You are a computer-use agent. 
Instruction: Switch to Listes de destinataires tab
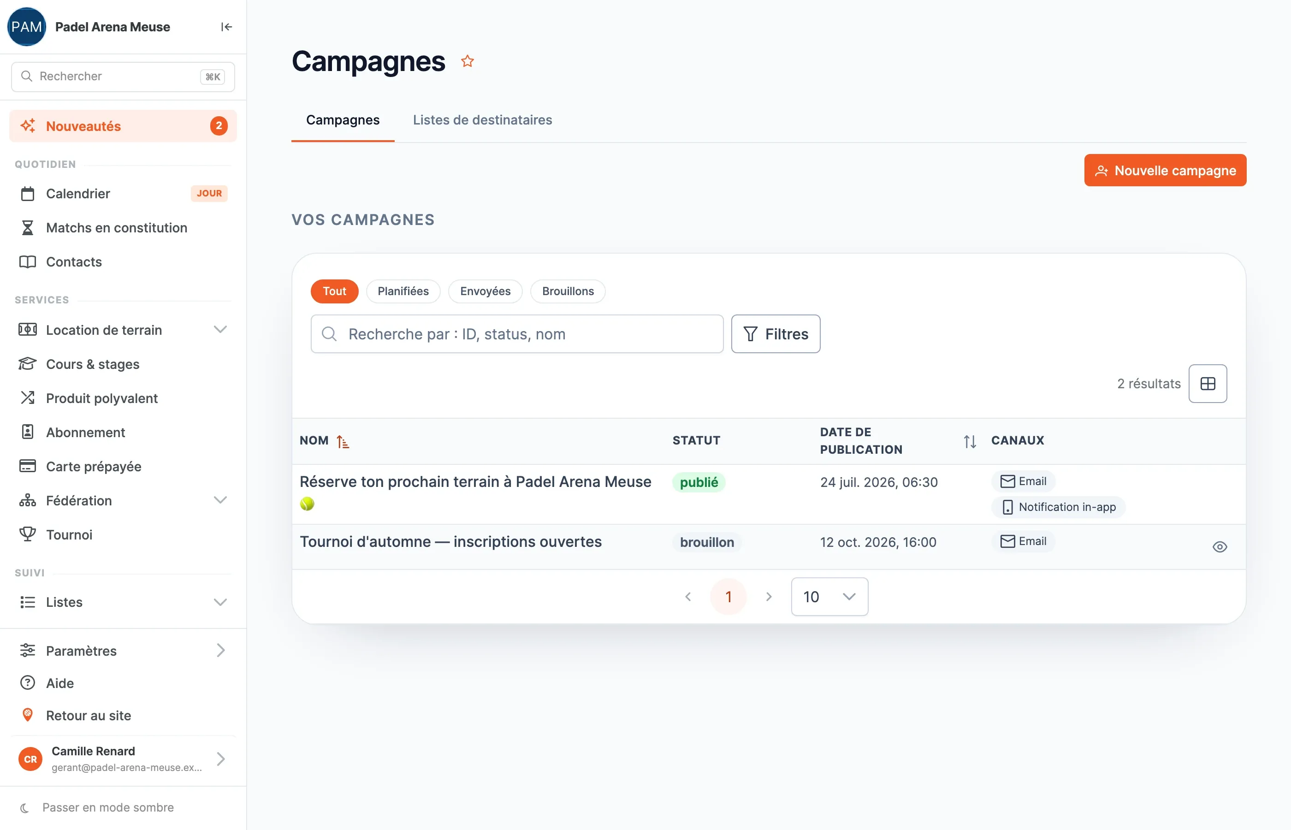coord(482,119)
